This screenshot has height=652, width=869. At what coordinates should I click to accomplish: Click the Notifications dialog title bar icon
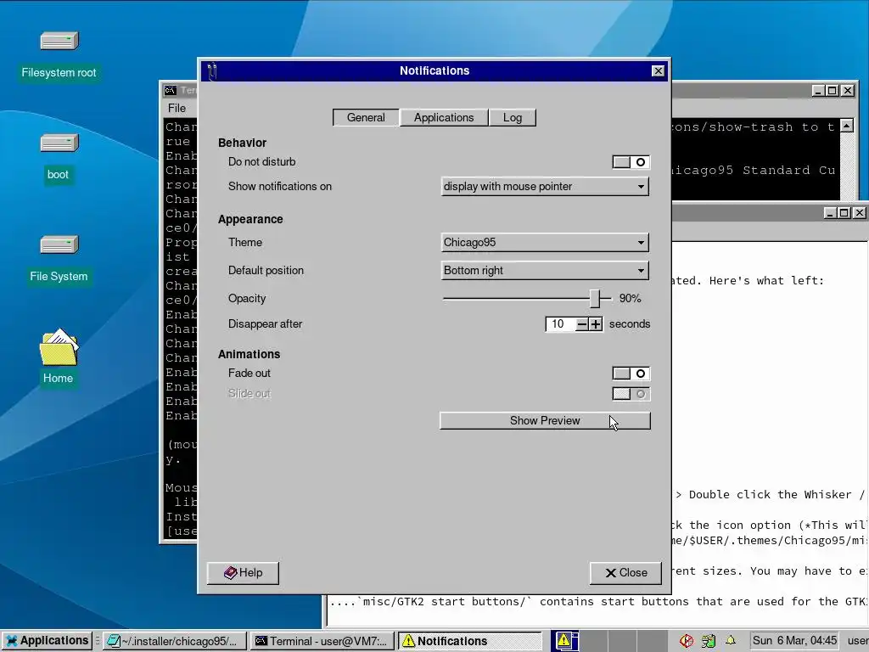[x=211, y=71]
